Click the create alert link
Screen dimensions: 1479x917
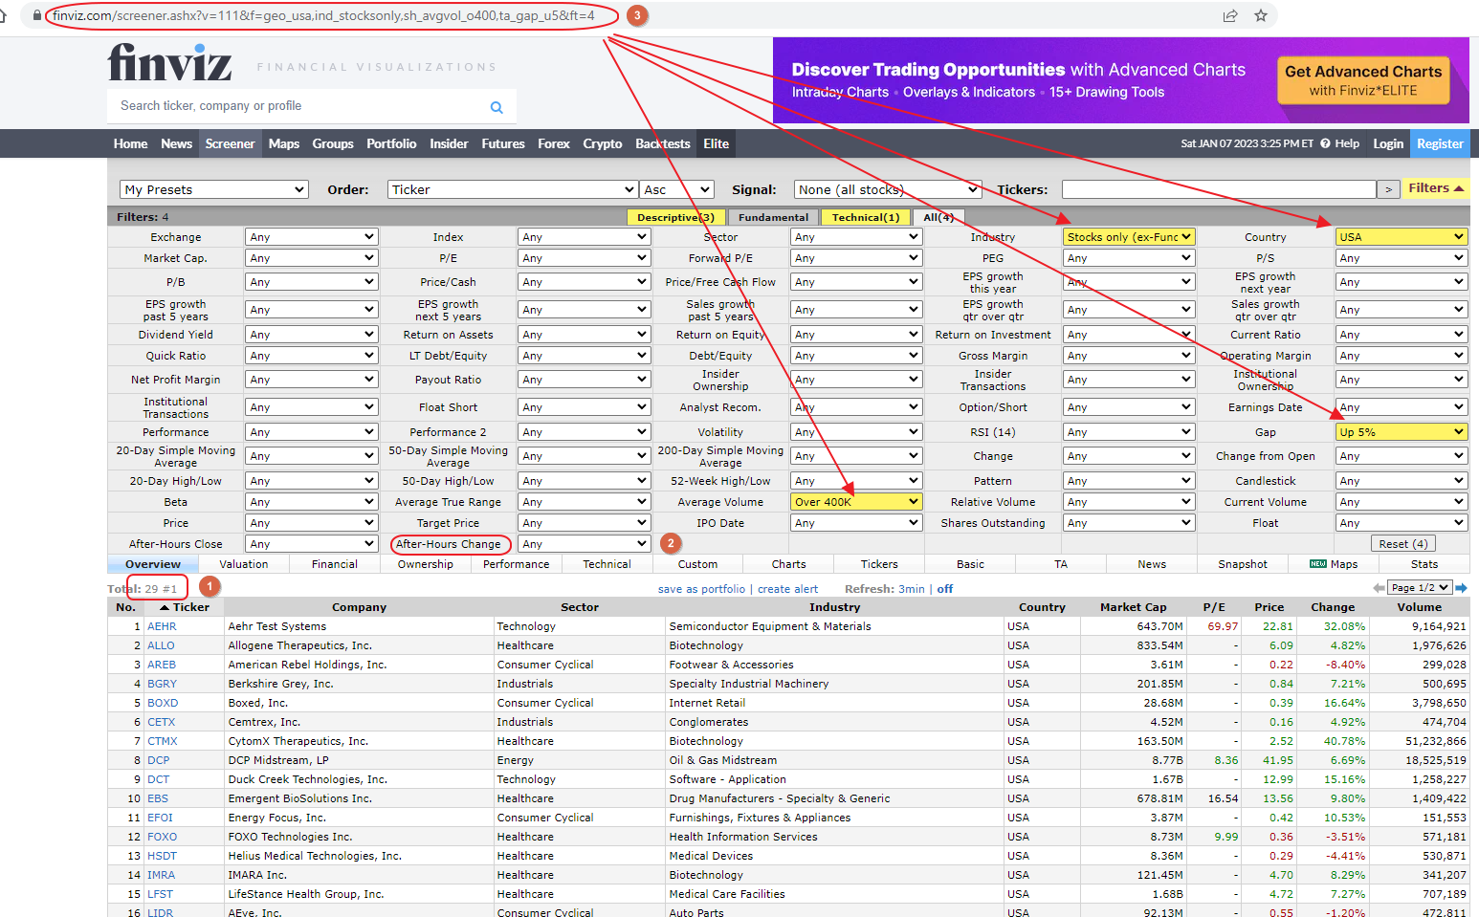tap(788, 589)
